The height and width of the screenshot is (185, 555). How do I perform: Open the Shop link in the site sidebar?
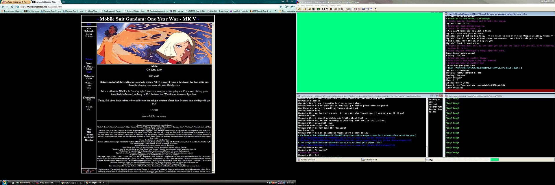89,129
